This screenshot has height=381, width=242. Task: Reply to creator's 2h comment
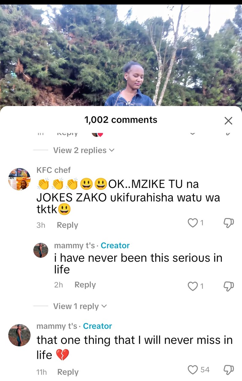85,285
